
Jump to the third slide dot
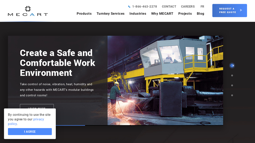click(x=232, y=85)
